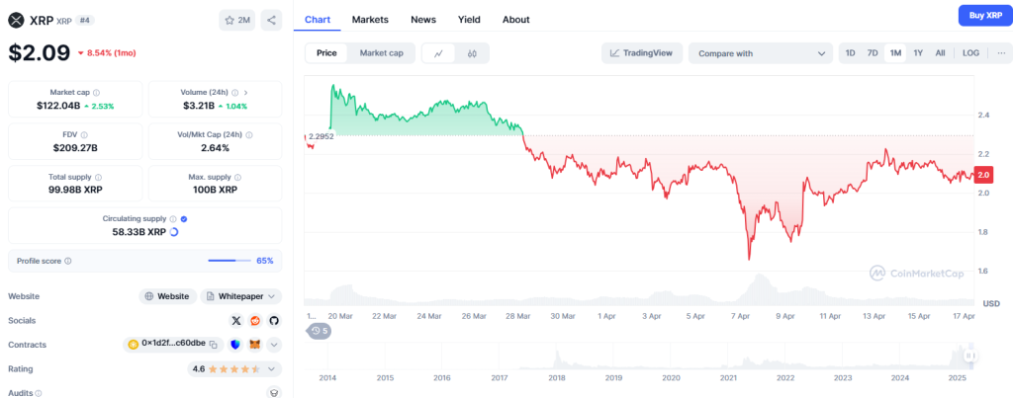Open the Reddit social link
Image resolution: width=1013 pixels, height=398 pixels.
(254, 321)
